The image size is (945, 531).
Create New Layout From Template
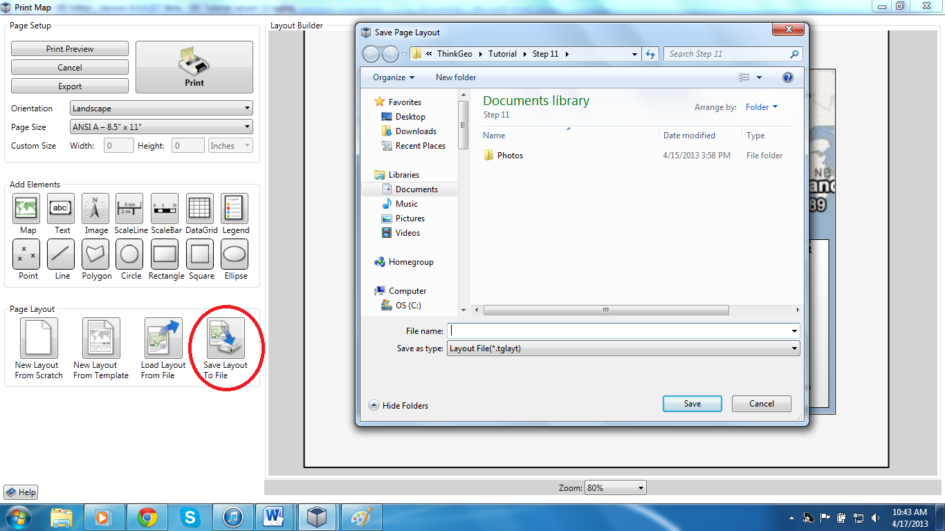101,339
